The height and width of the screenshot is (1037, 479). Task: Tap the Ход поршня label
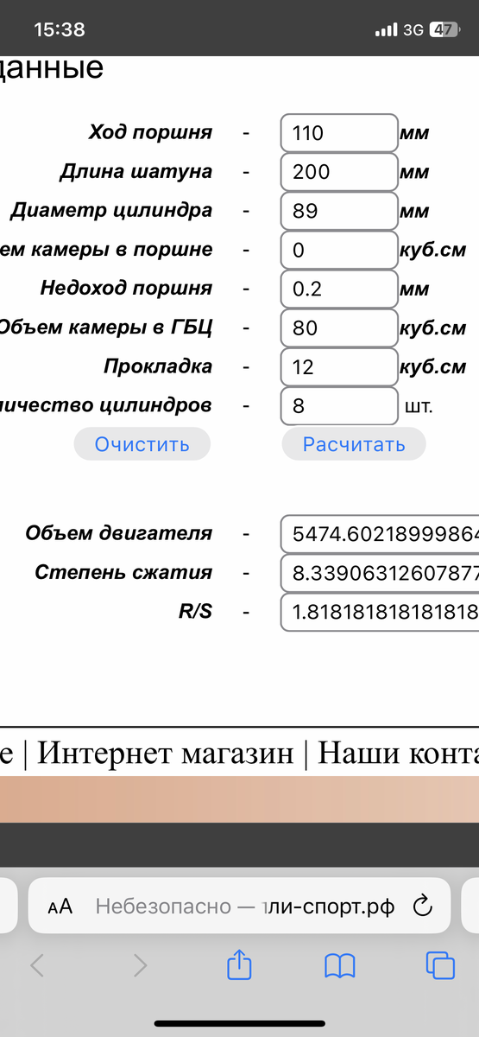pos(150,133)
